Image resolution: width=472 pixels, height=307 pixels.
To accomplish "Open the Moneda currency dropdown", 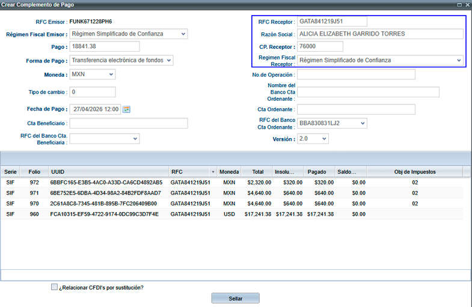I will 111,74.
